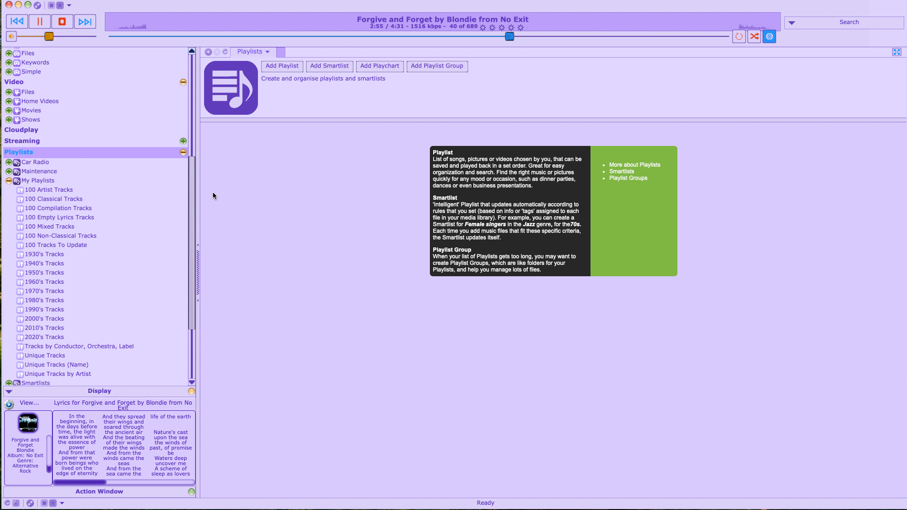Click the Streaming section header
This screenshot has width=907, height=510.
coord(22,140)
